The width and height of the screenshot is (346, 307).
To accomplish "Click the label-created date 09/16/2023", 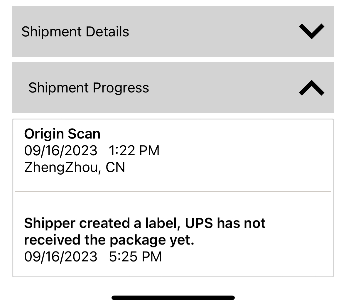I will [61, 257].
